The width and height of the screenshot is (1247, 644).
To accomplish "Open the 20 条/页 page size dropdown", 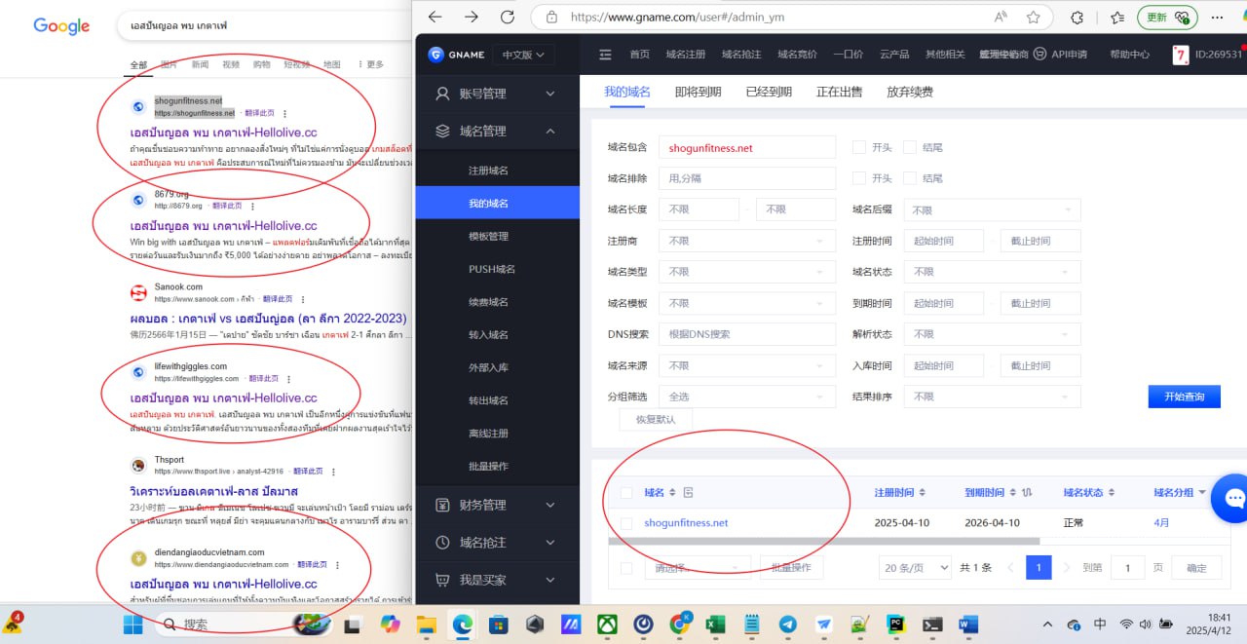I will click(x=915, y=568).
